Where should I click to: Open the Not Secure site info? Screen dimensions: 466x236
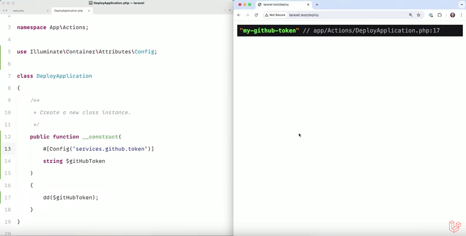point(275,15)
